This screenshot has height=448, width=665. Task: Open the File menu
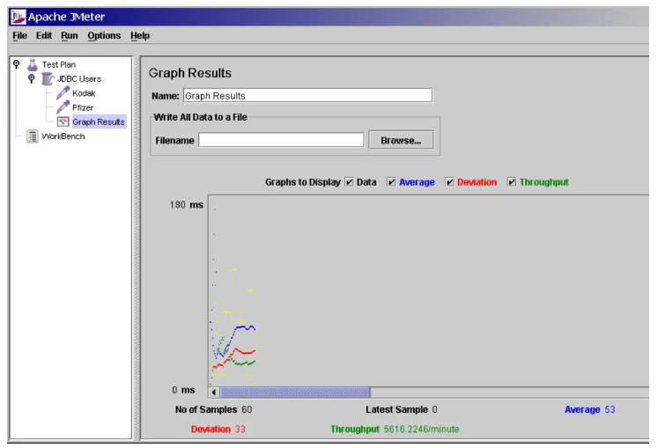(20, 35)
